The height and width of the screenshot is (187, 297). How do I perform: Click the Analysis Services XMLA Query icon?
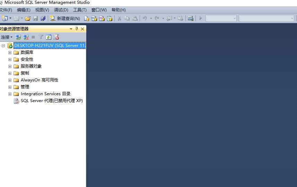click(x=110, y=19)
